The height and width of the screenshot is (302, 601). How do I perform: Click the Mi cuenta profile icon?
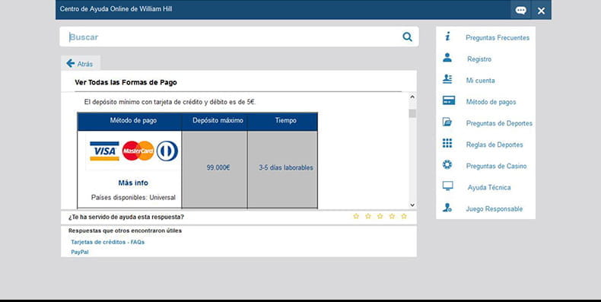coord(447,79)
